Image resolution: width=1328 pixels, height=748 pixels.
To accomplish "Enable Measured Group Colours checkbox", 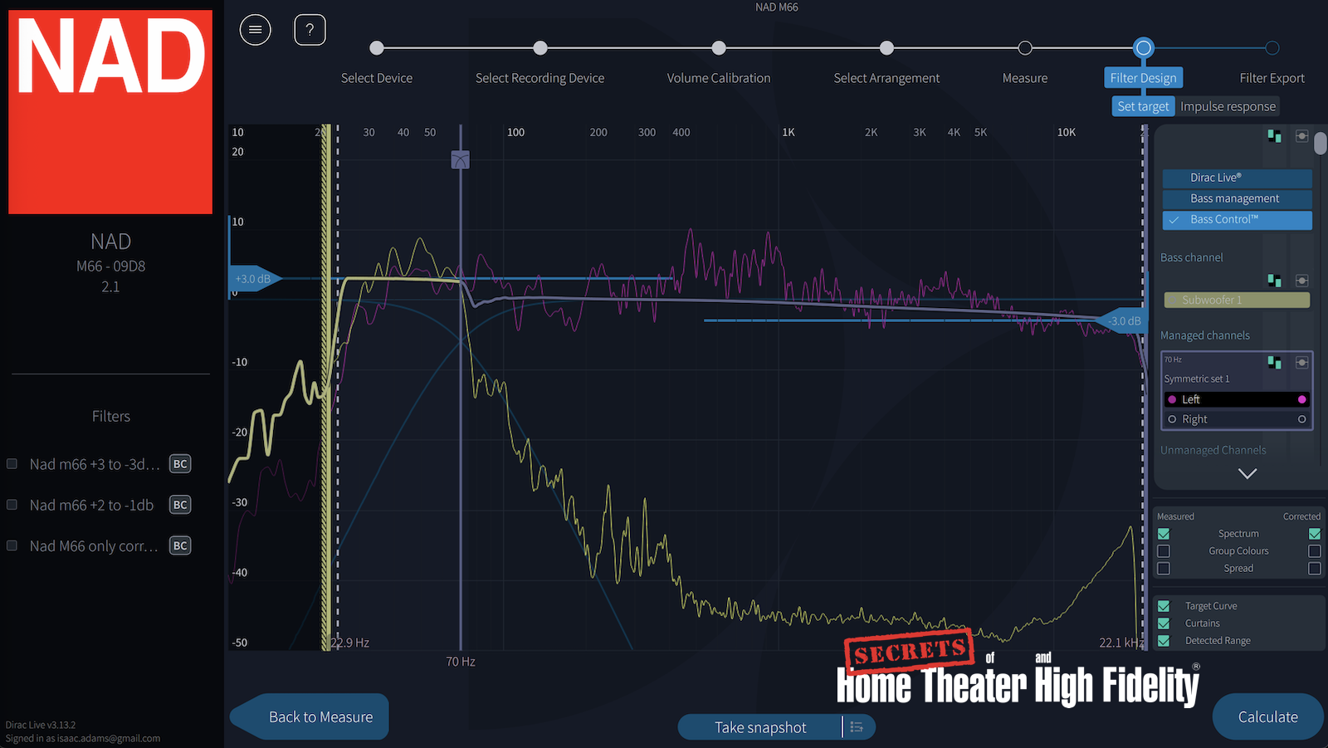I will tap(1164, 551).
